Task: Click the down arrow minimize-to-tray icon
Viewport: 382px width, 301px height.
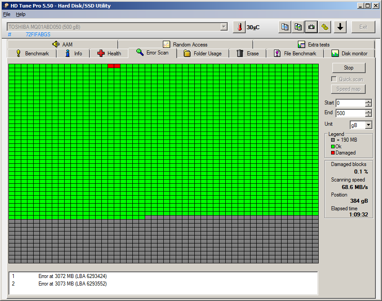Action: (340, 27)
